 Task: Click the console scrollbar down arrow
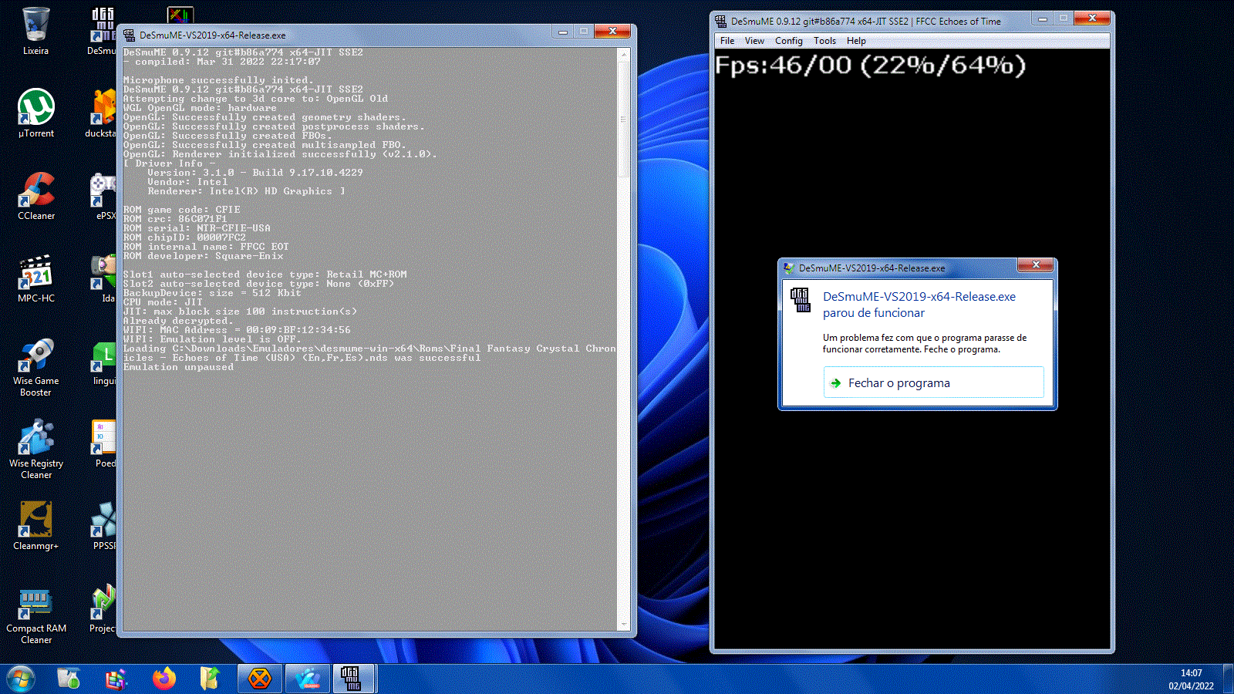624,625
